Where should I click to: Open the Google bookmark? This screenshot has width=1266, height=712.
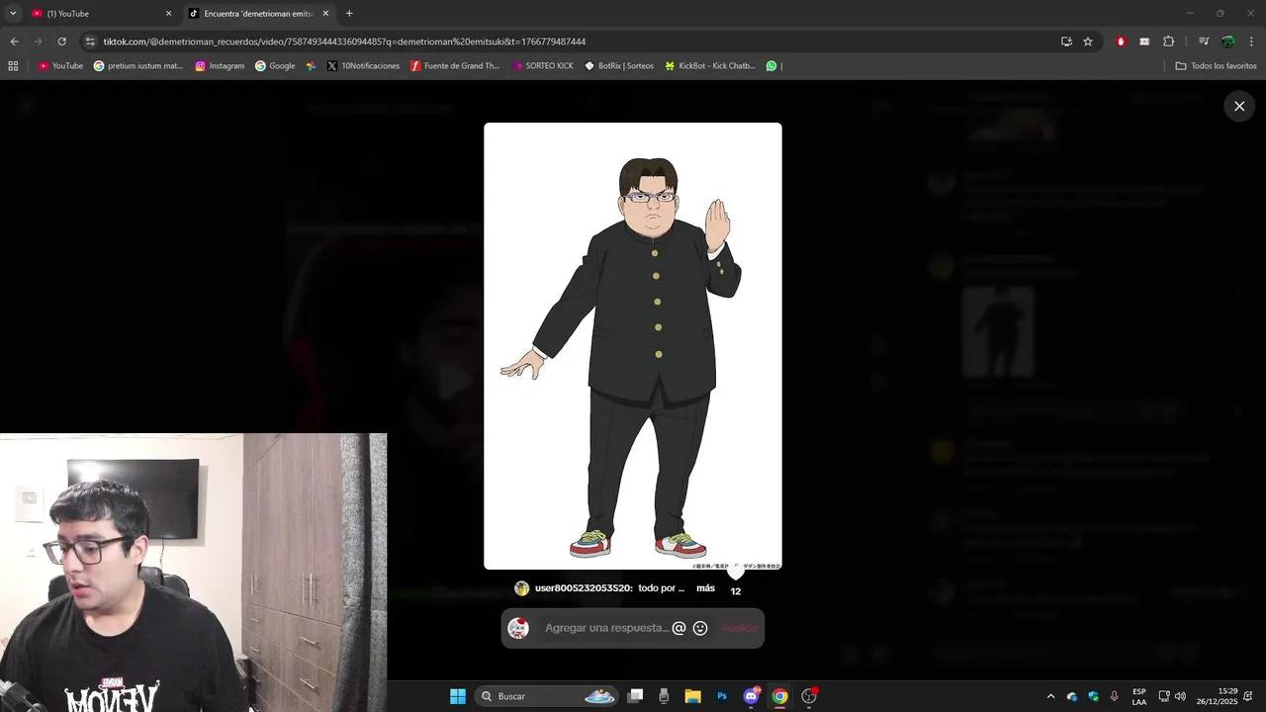pos(275,66)
